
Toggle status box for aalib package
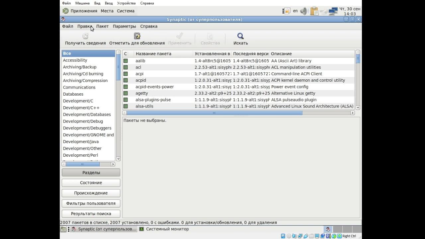[126, 61]
